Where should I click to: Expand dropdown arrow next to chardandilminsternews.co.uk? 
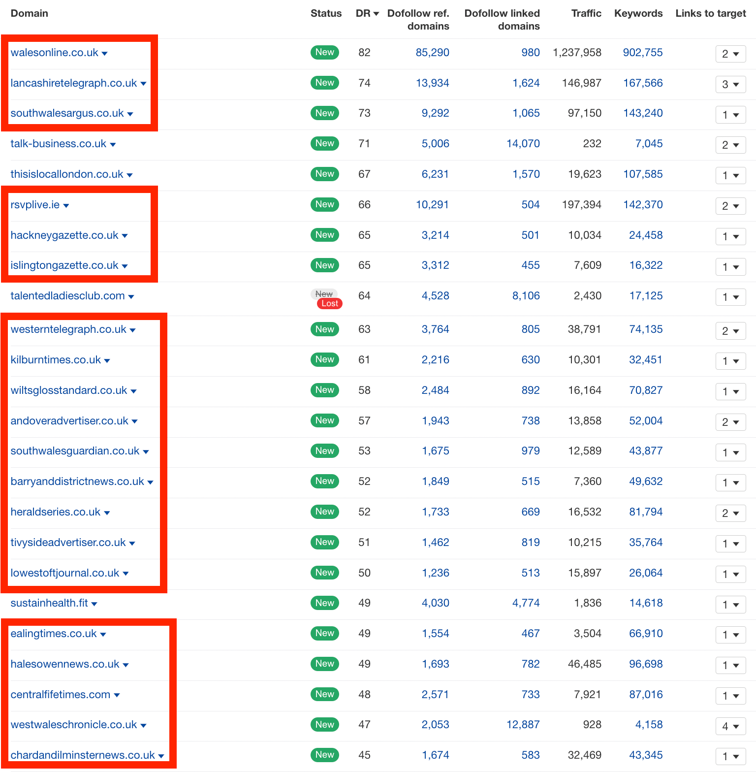(x=161, y=757)
